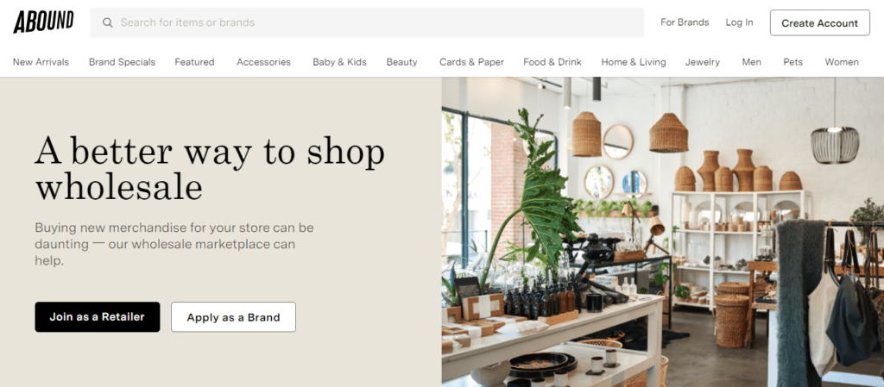The height and width of the screenshot is (387, 884).
Task: Click the search magnifier icon
Action: point(108,22)
